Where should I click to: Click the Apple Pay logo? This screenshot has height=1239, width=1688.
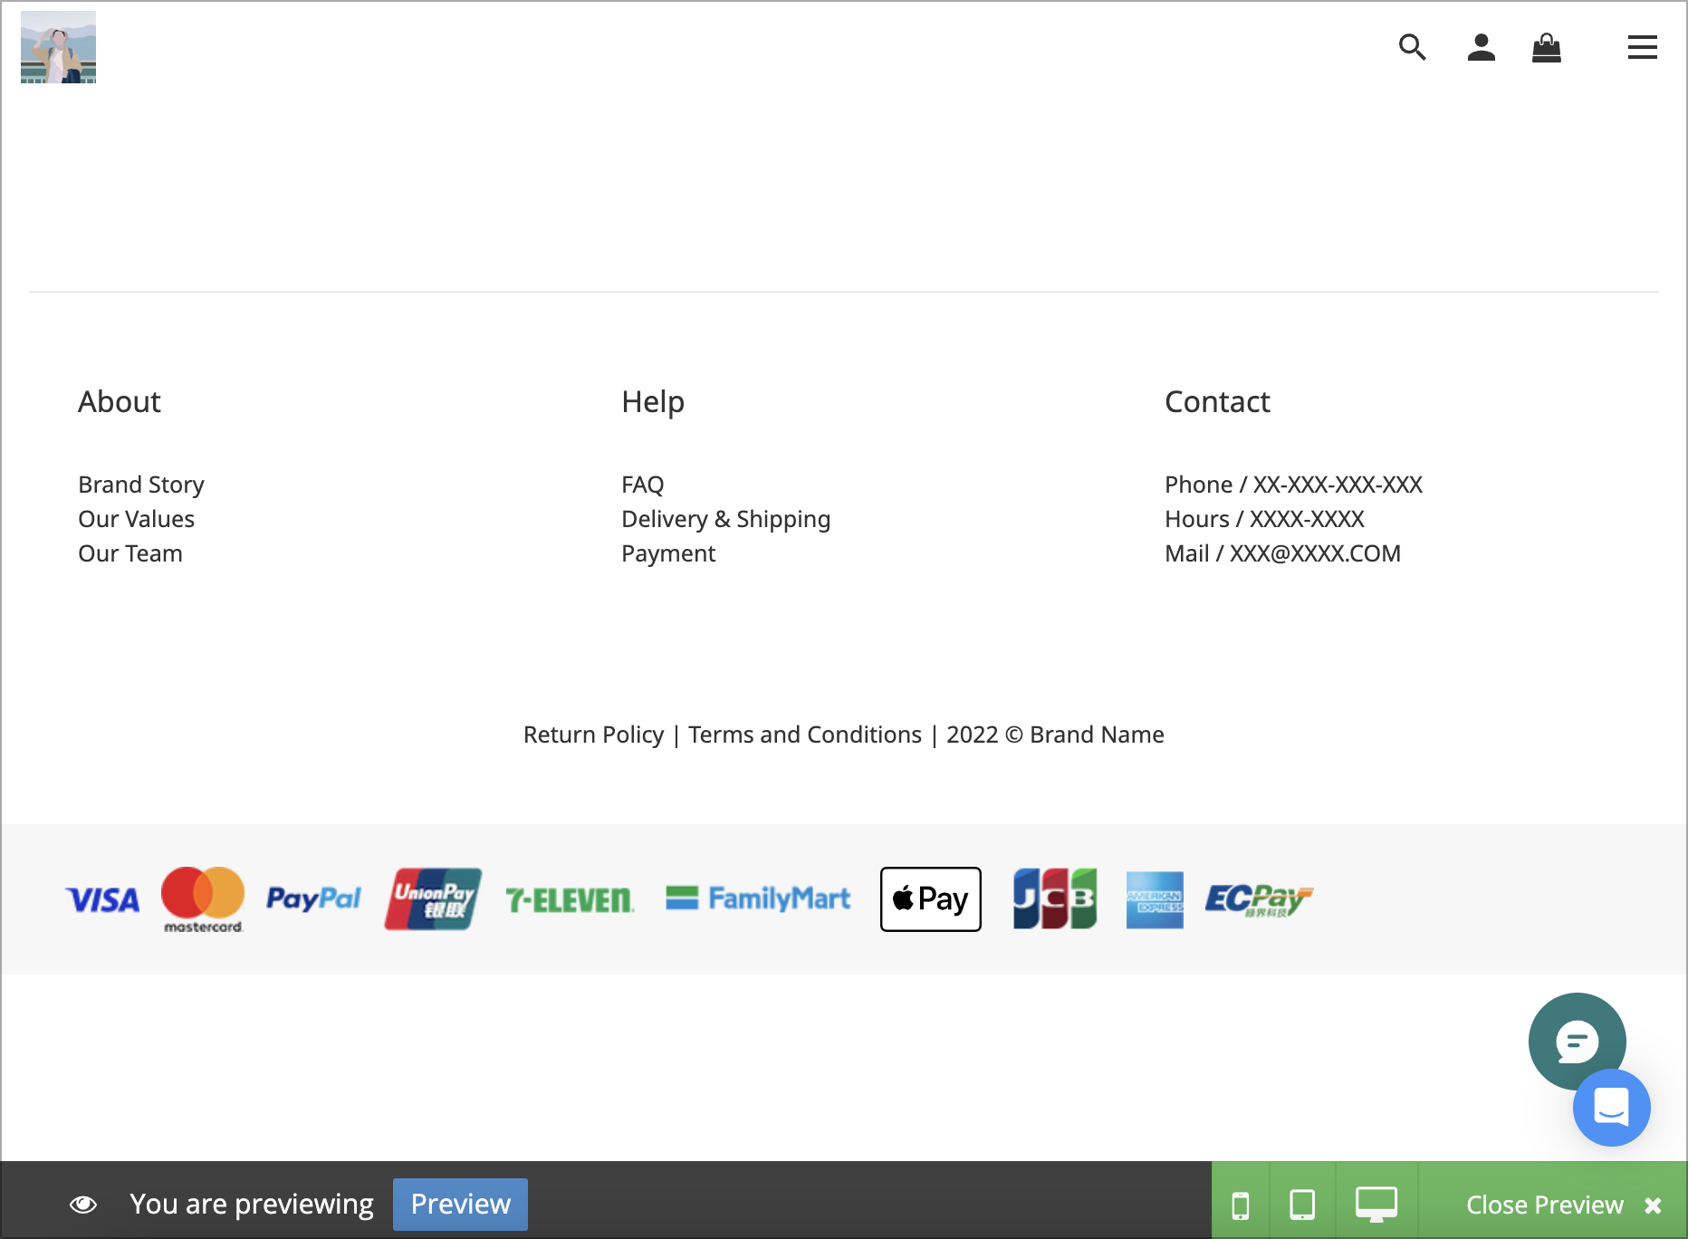pyautogui.click(x=930, y=899)
